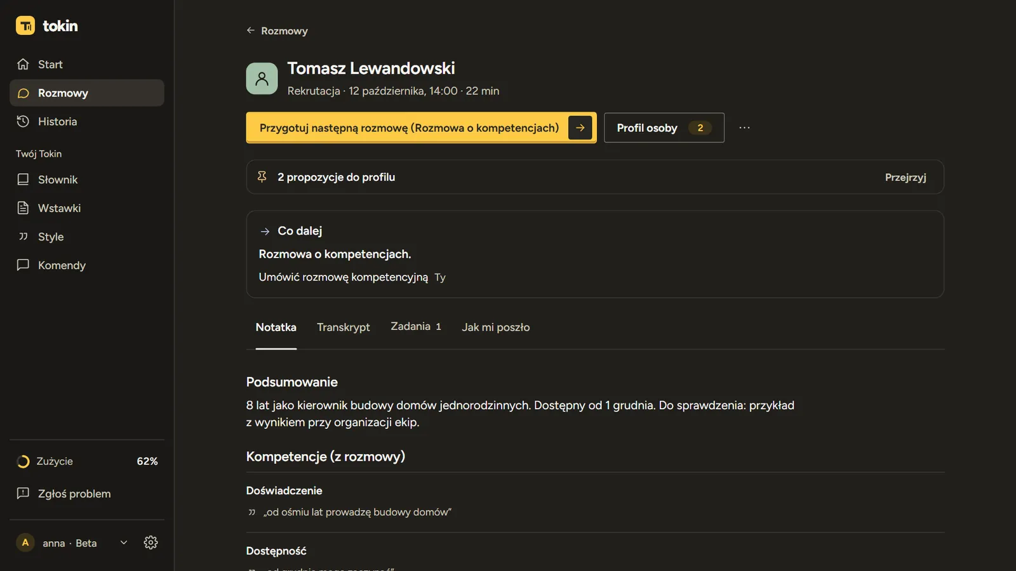Click the Rozmowa o kompetencjach. text
The image size is (1016, 571).
click(x=335, y=254)
